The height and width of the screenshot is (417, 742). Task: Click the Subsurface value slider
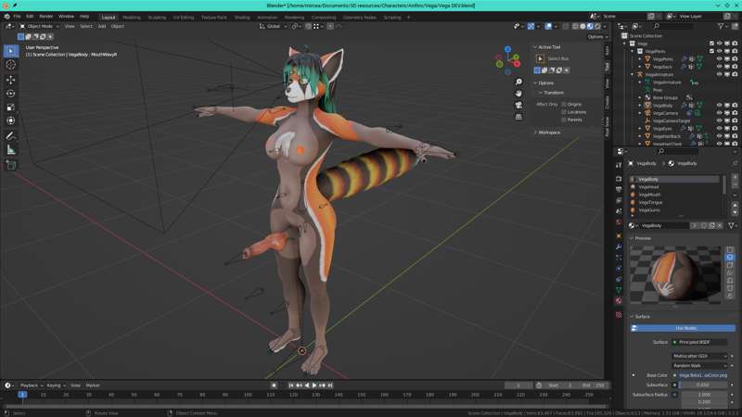click(700, 385)
